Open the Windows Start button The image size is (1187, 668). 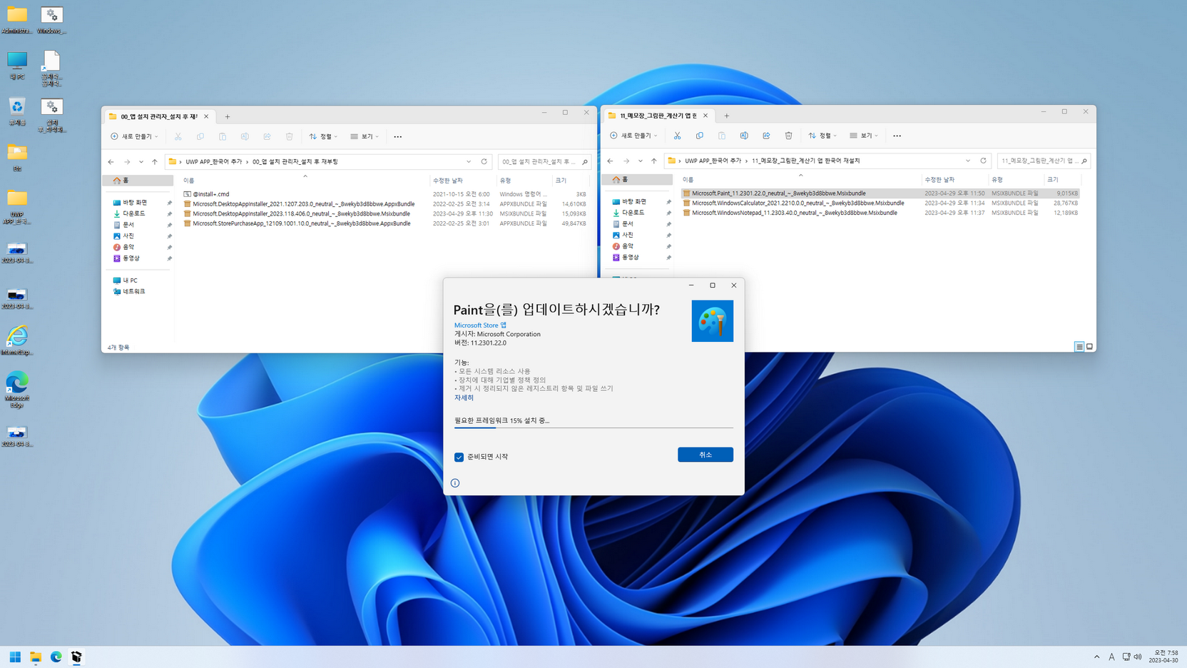click(15, 657)
